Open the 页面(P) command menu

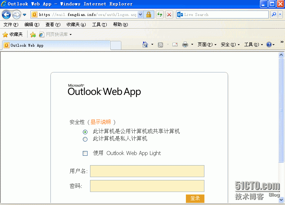coord(207,45)
